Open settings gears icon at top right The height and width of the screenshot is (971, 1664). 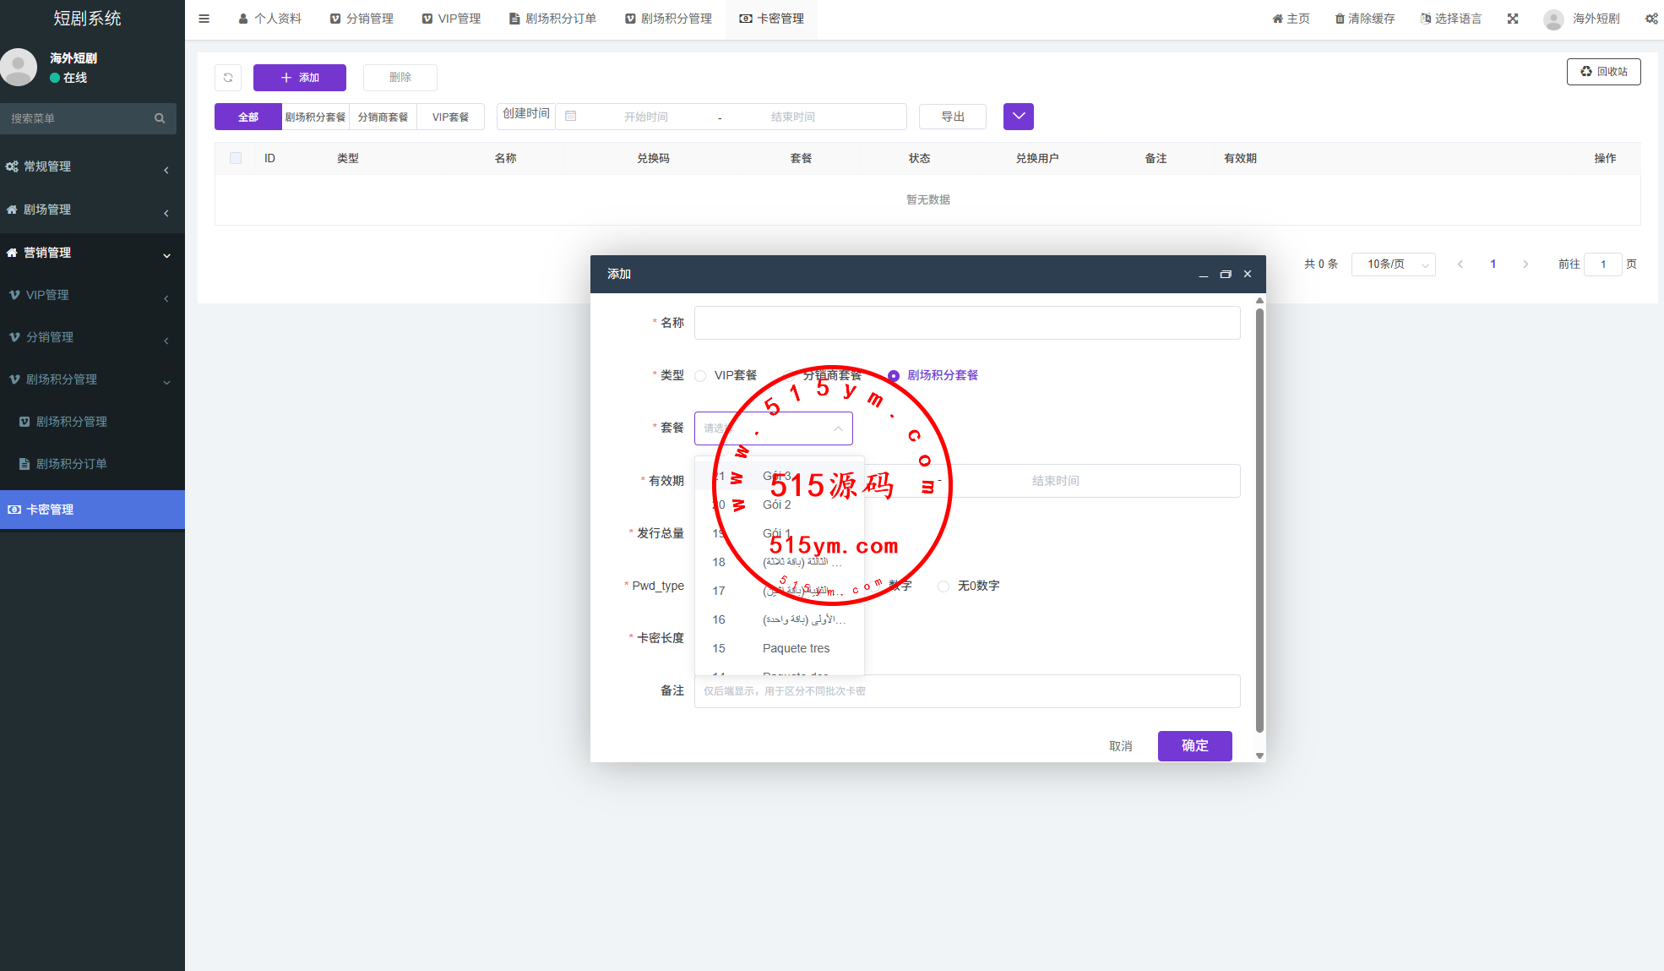(1651, 19)
